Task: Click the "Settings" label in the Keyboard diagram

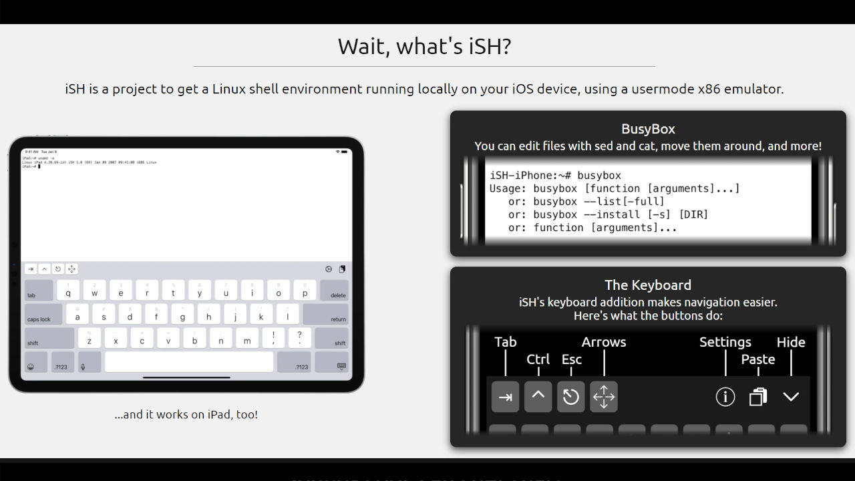Action: point(725,342)
